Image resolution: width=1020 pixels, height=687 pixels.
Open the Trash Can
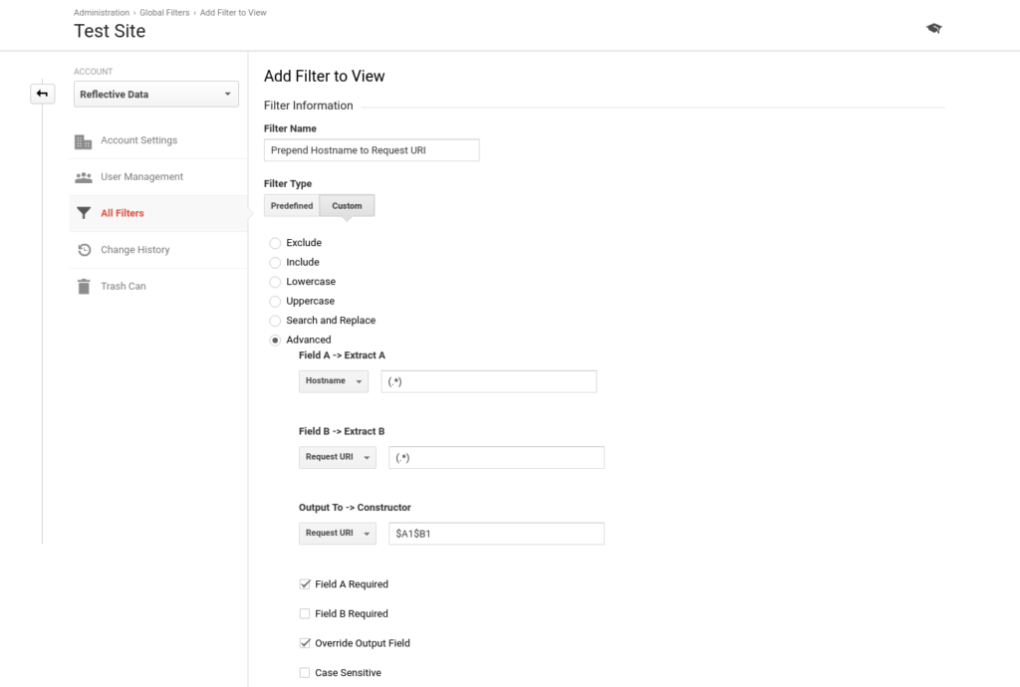85,286
